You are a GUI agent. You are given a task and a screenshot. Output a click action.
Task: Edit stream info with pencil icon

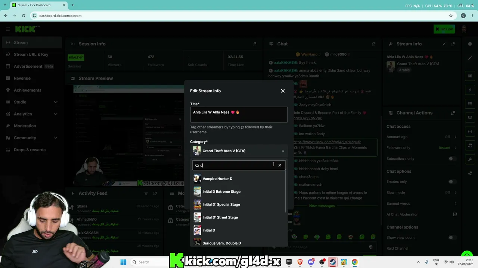point(444,44)
